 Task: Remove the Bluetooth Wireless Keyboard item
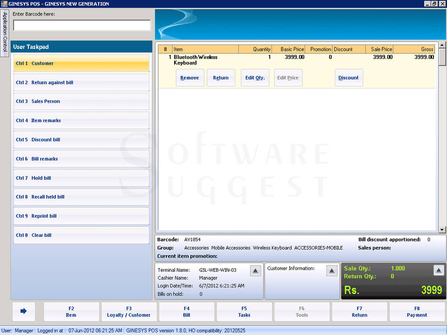[190, 78]
